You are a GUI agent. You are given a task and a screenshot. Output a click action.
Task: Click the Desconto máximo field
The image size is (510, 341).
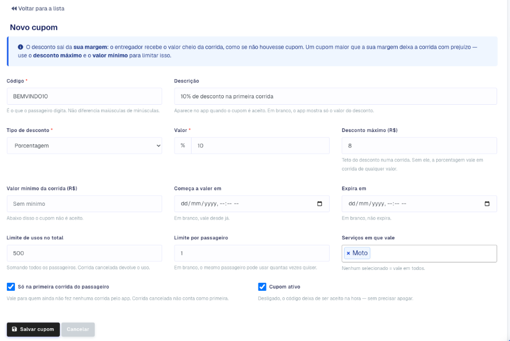(419, 145)
